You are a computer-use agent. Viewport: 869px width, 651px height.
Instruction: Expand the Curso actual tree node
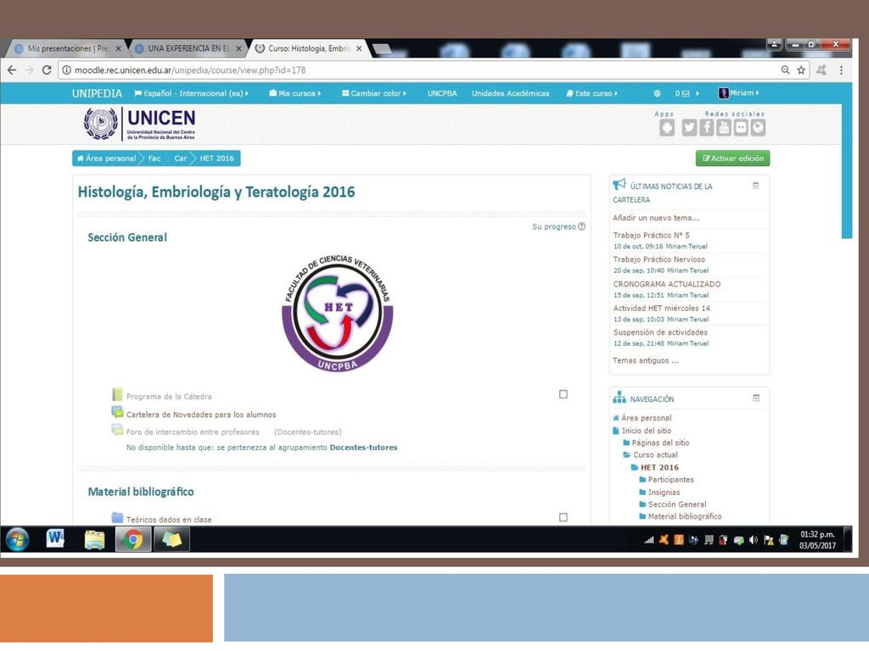click(650, 455)
